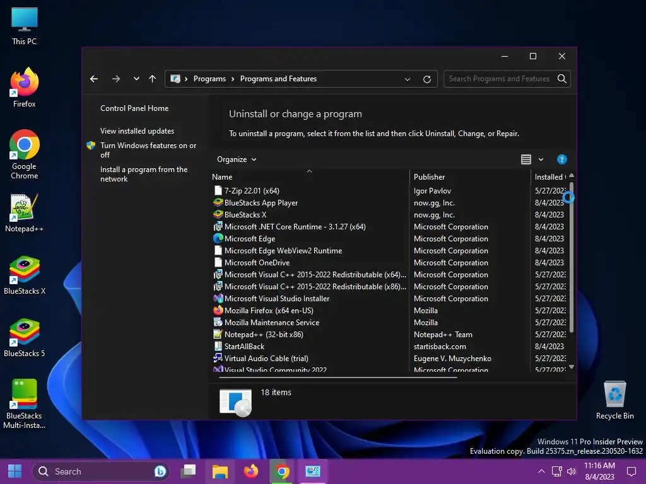Focus the Search Programs and Features field
The height and width of the screenshot is (484, 646).
point(499,79)
